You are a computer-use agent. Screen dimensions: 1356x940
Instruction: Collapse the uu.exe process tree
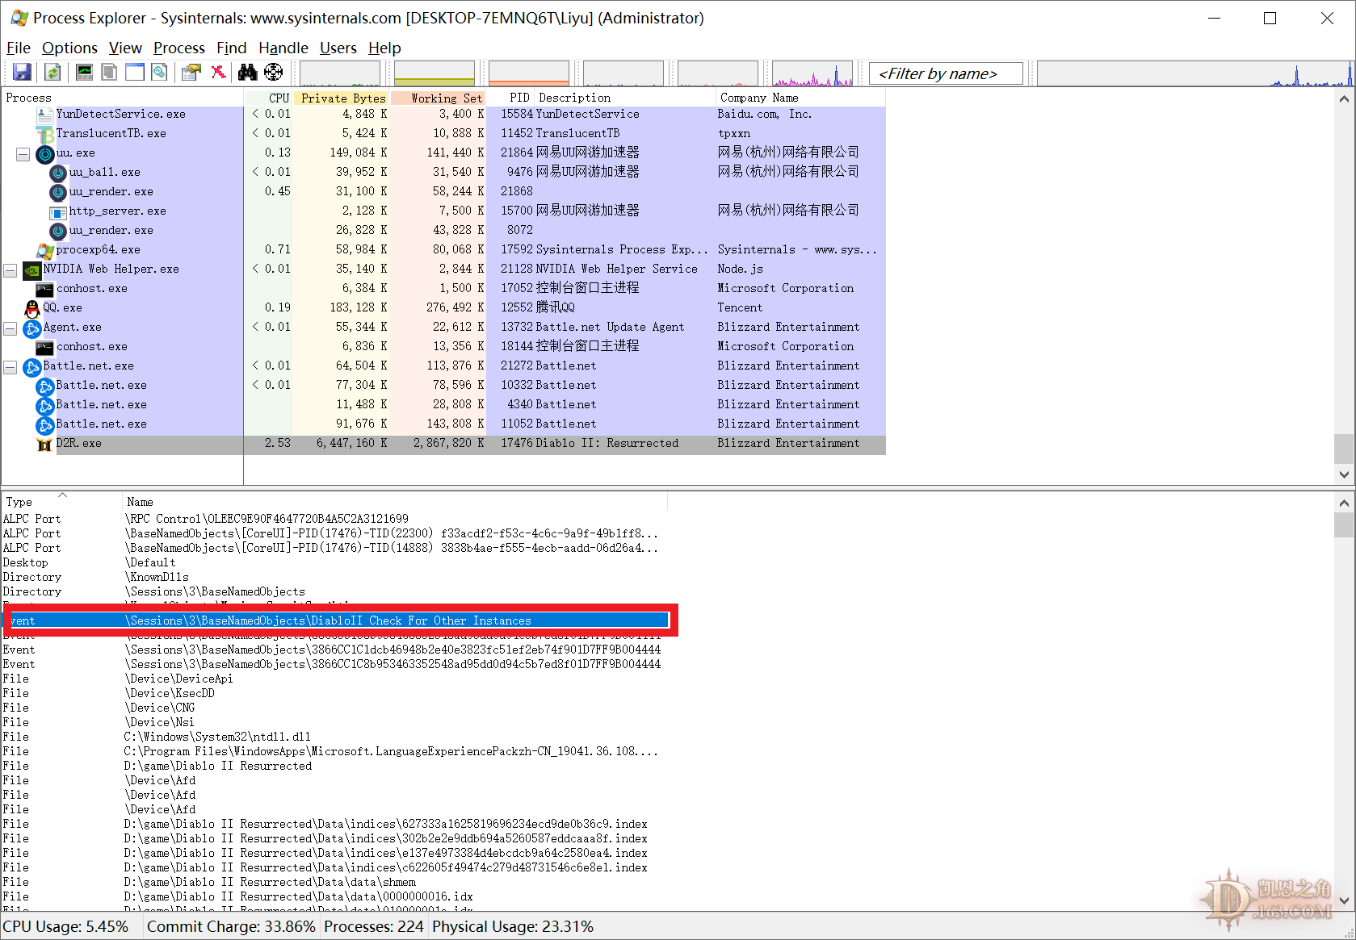[x=23, y=153]
